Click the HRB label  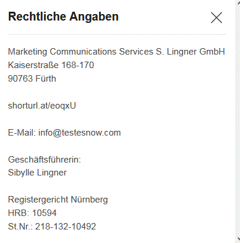click(x=19, y=213)
